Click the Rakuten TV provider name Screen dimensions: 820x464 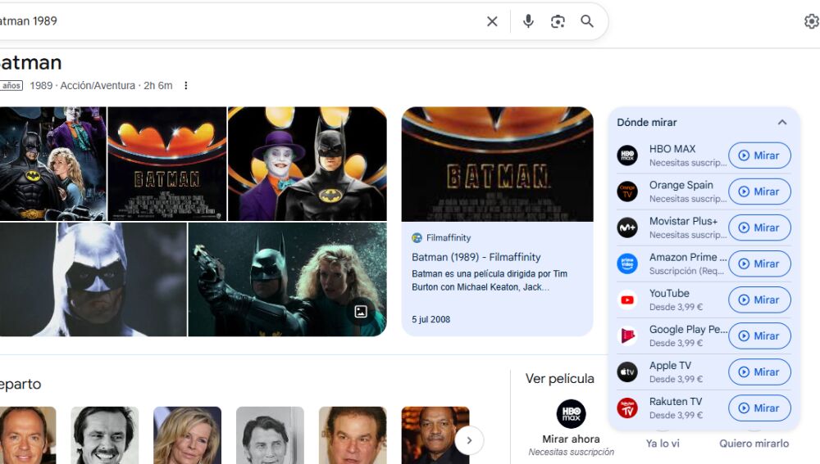[675, 401]
